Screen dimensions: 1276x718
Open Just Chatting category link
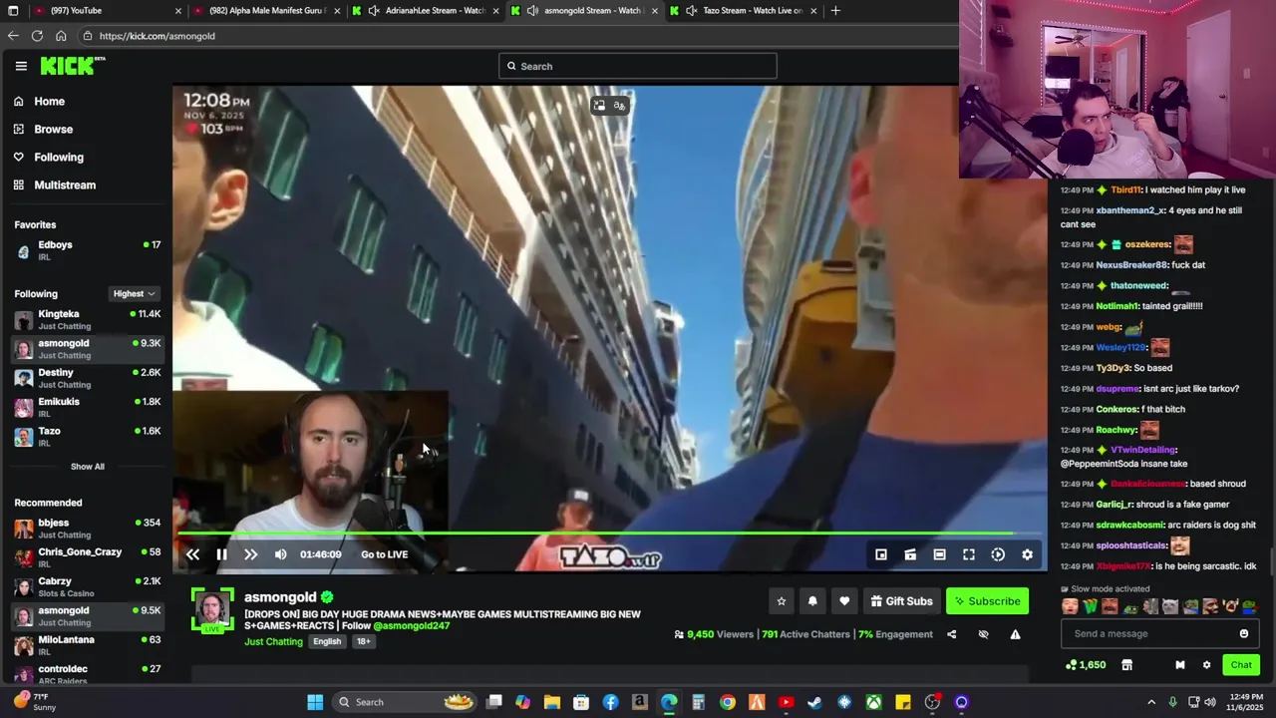273,641
